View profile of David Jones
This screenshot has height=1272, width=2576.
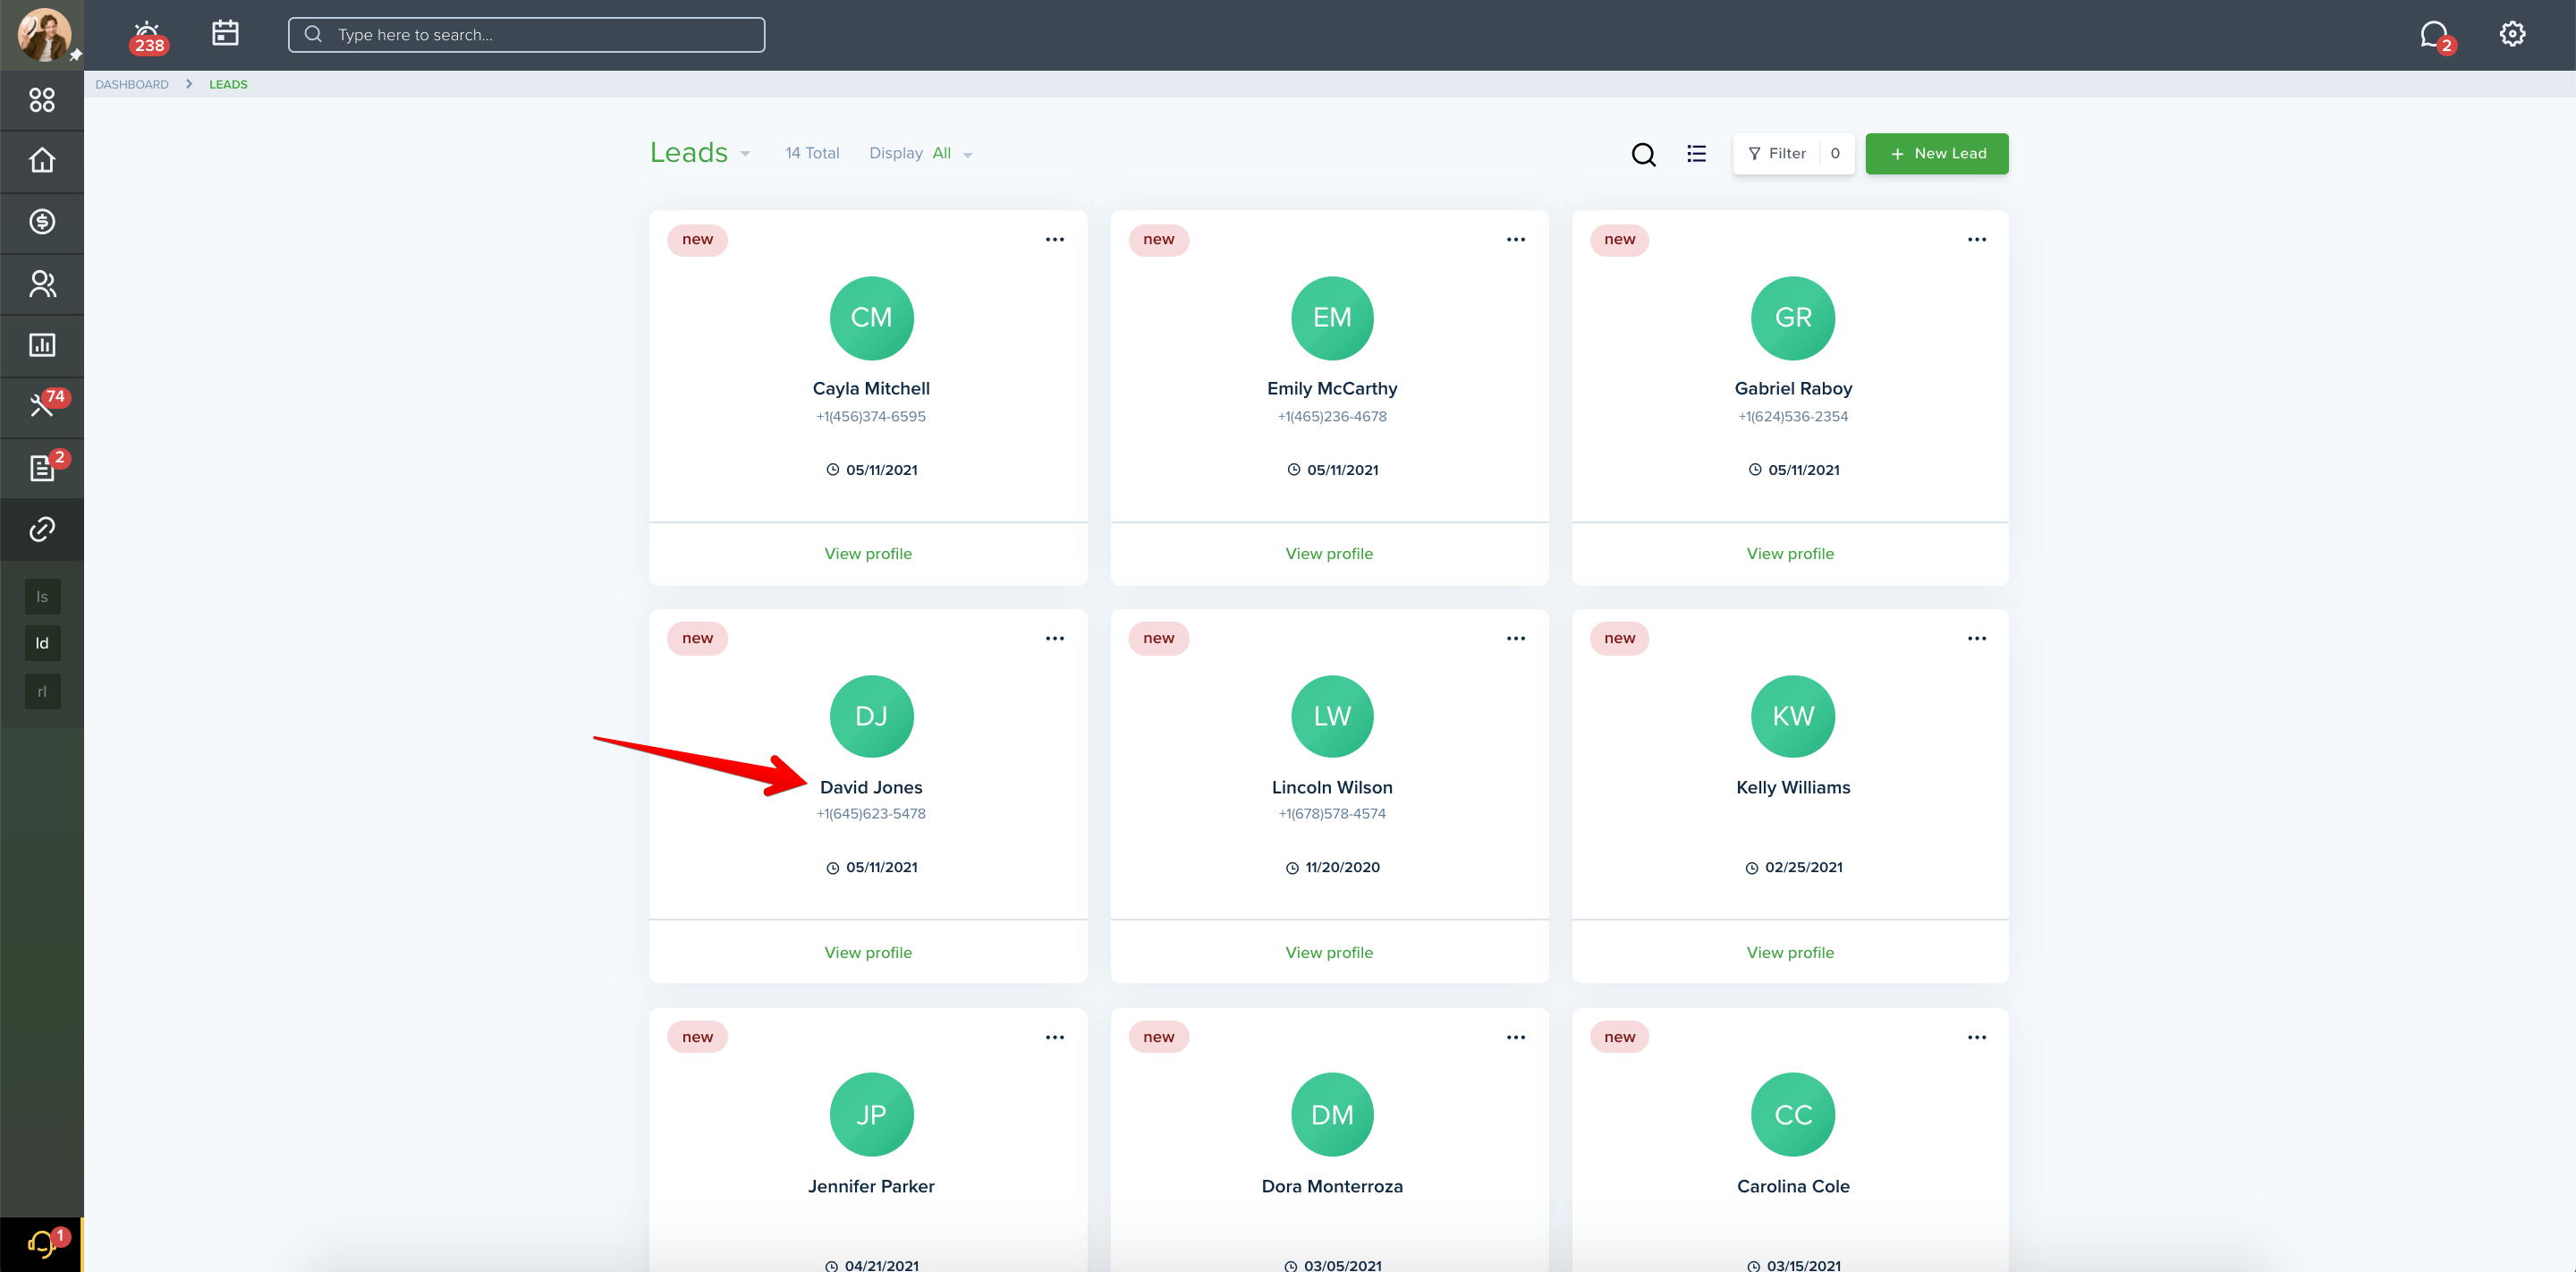(867, 953)
